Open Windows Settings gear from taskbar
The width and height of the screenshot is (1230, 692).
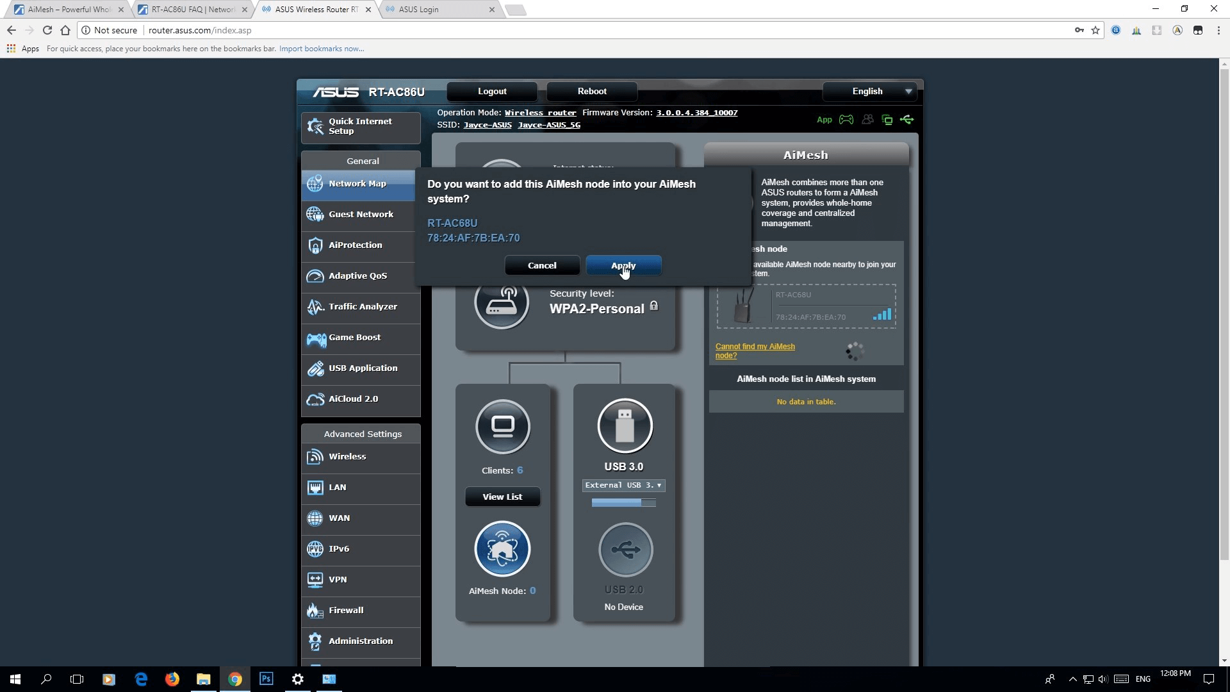pyautogui.click(x=298, y=679)
